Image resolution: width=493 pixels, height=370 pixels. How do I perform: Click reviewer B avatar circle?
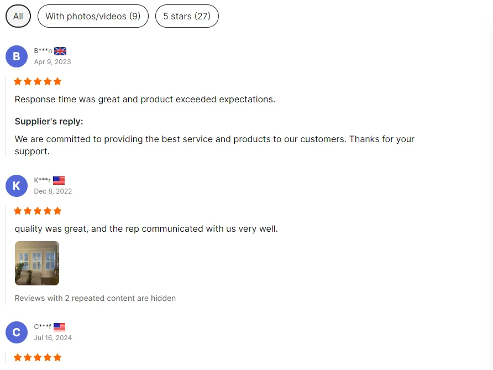point(17,56)
